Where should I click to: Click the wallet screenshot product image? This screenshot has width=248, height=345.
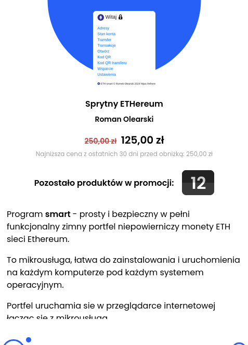click(124, 48)
